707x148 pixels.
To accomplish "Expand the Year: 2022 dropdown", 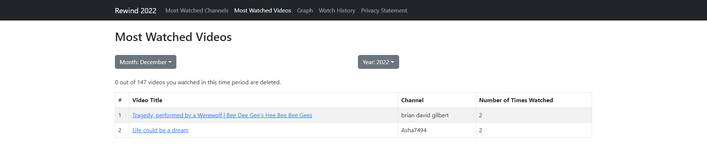I will [378, 62].
